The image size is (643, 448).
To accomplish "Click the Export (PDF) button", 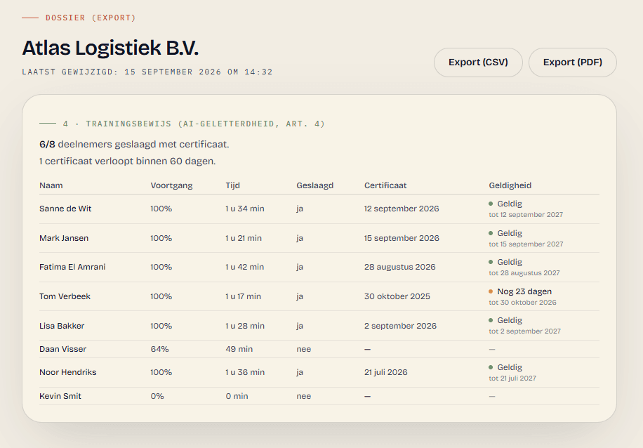I will pos(573,62).
